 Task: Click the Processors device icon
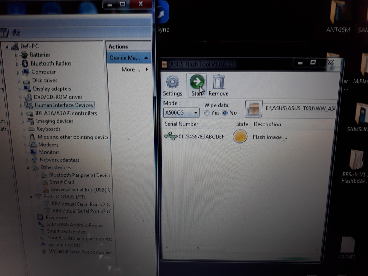(40, 217)
